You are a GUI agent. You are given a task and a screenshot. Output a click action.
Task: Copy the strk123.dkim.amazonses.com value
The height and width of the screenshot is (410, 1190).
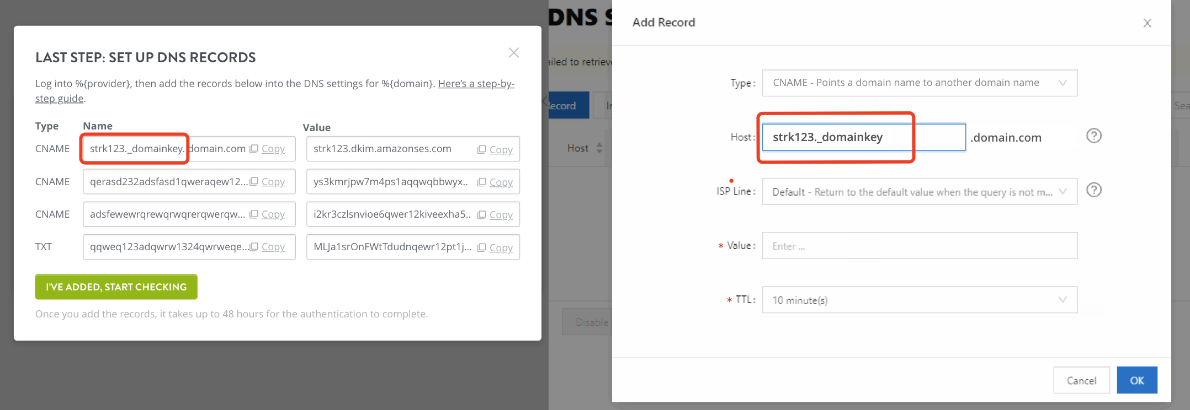(x=495, y=150)
